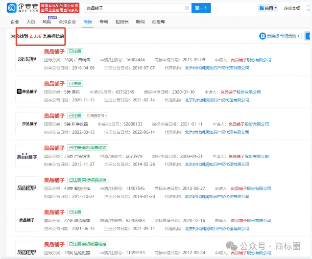Open the 全球企业 tab
This screenshot has width=312, height=259.
pos(67,22)
